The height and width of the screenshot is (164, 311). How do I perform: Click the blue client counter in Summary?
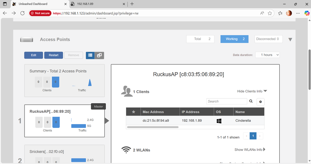(x=55, y=82)
